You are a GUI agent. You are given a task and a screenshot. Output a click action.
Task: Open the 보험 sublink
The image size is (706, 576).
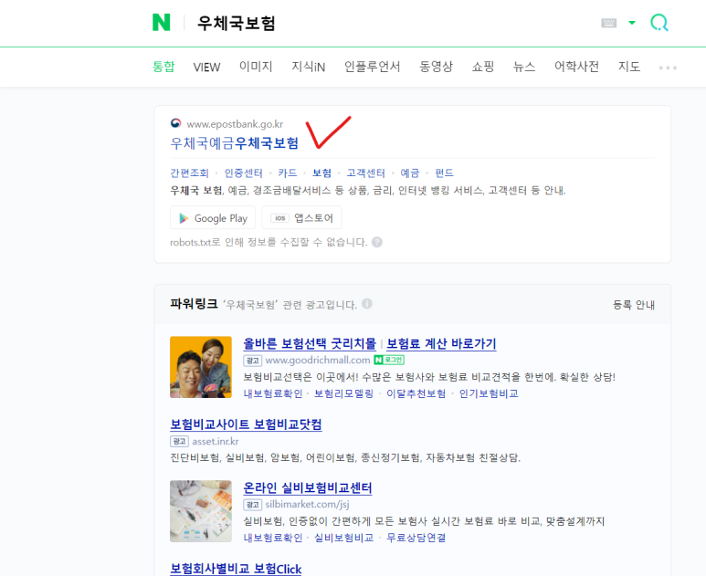point(321,173)
